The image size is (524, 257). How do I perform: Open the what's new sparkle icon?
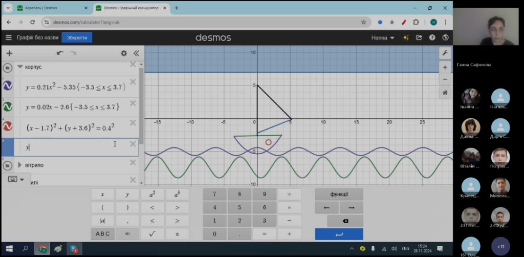coord(406,38)
